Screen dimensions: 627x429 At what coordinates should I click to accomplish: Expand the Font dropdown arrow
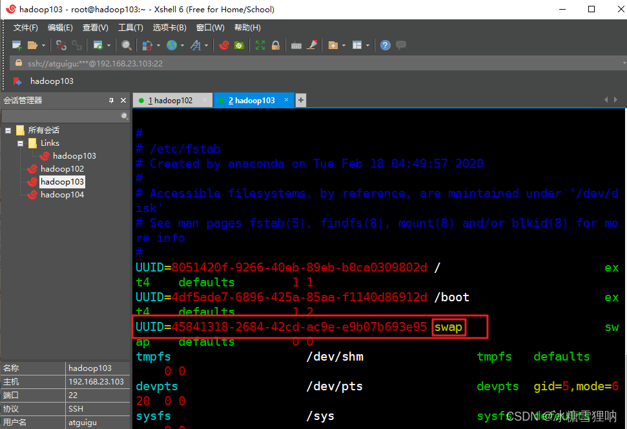click(x=207, y=46)
